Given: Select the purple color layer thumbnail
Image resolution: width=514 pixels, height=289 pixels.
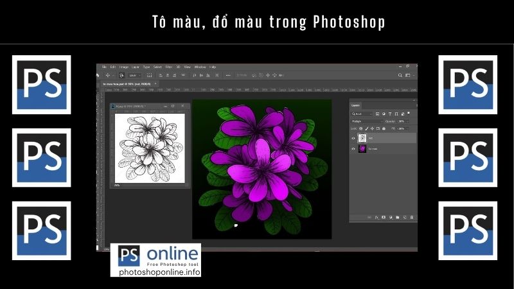Looking at the screenshot, I should click(x=362, y=149).
